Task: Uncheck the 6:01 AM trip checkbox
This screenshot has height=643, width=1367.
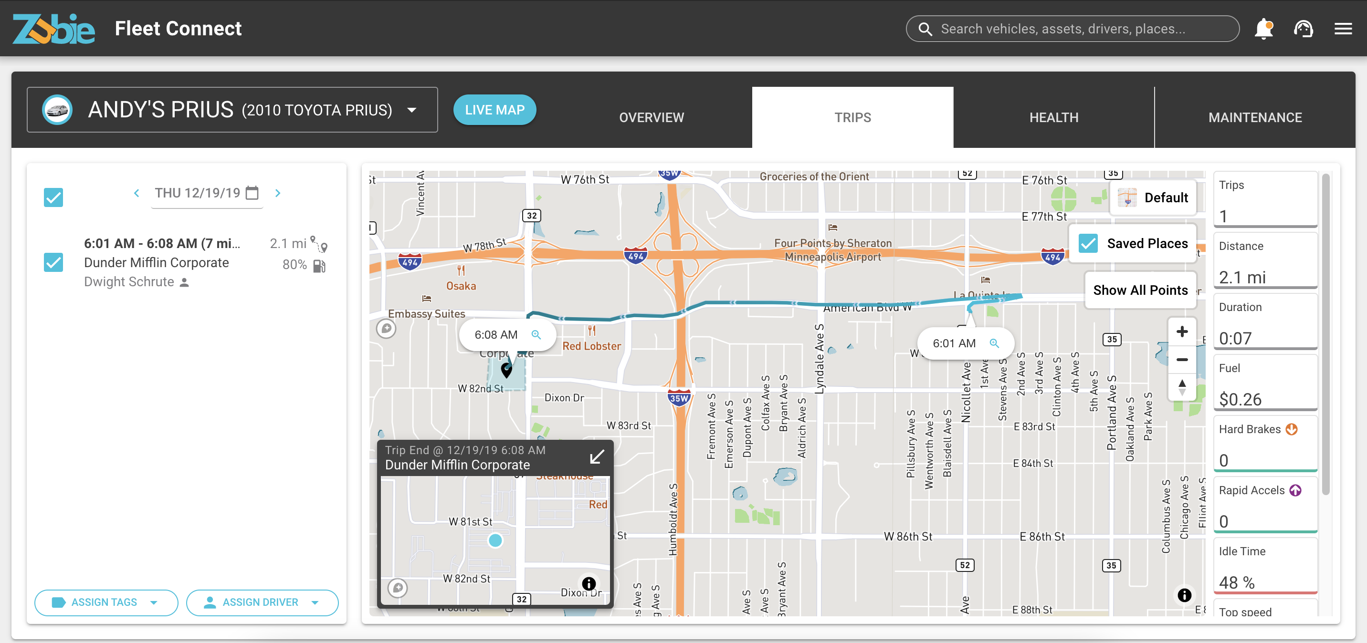Action: tap(53, 262)
